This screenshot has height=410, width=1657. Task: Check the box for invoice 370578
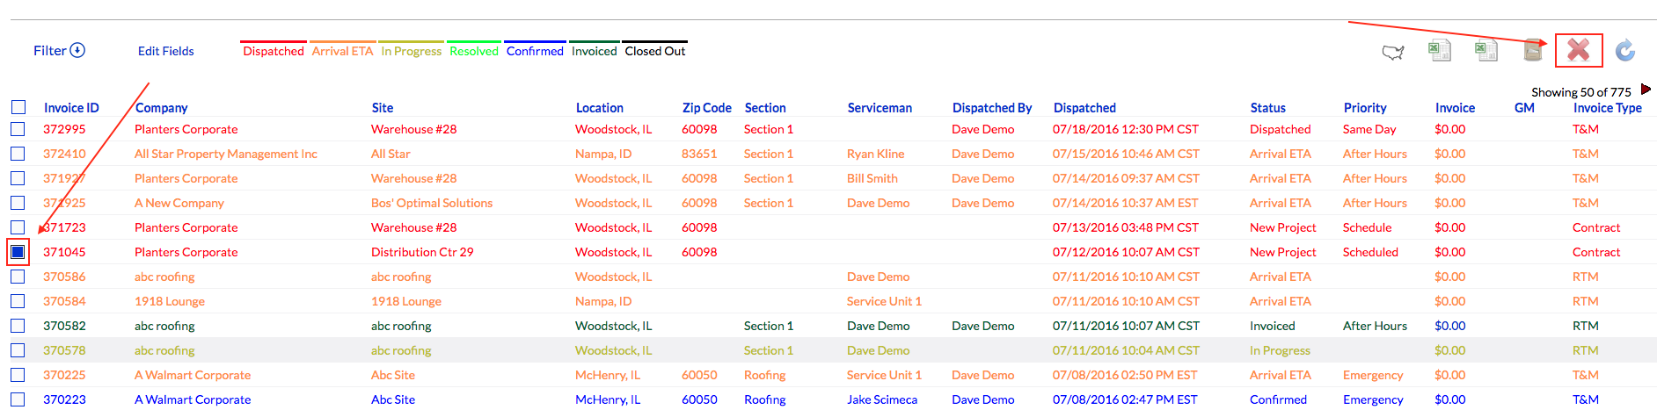tap(18, 350)
